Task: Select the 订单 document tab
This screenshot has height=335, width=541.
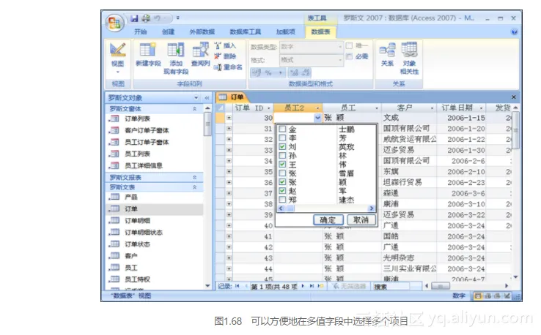Action: pos(232,97)
